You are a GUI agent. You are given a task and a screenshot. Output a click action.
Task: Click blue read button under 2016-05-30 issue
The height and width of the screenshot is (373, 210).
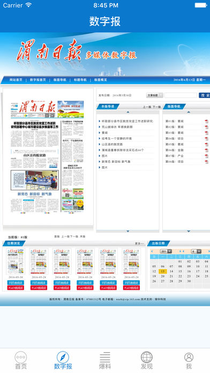(16, 282)
